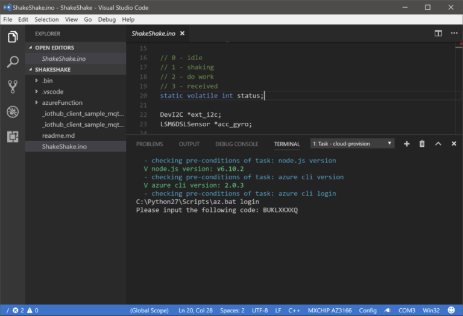Open the Selection menu
This screenshot has width=463, height=316.
(46, 19)
